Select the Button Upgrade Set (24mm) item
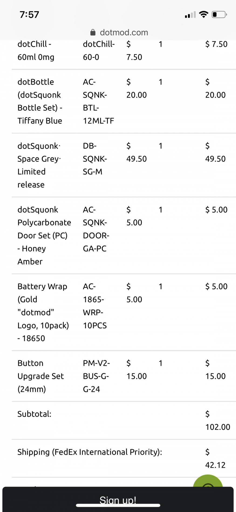 40,376
